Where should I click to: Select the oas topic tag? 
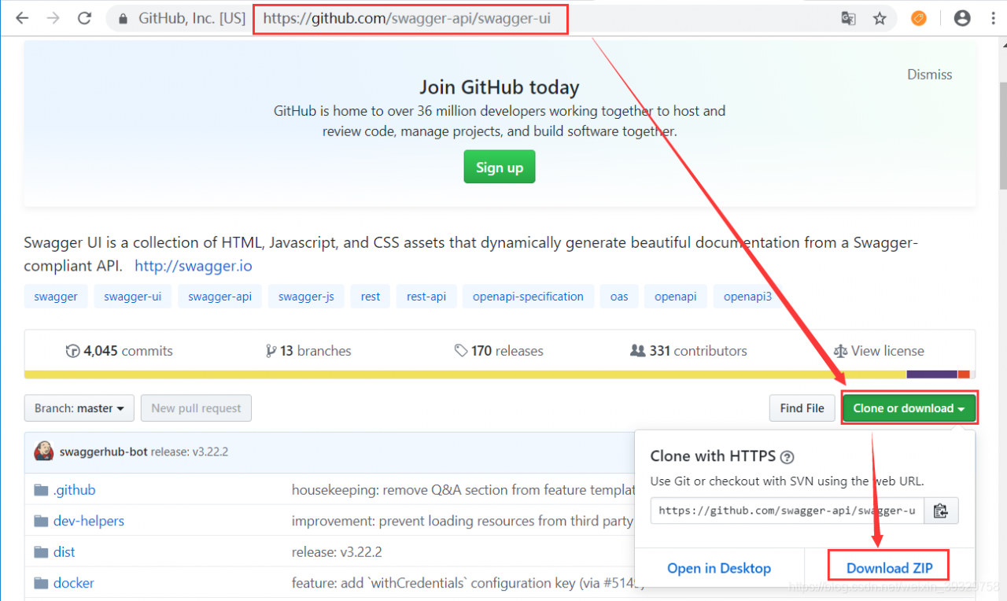[619, 297]
